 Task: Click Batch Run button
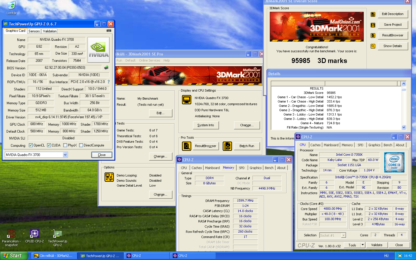pyautogui.click(x=247, y=146)
